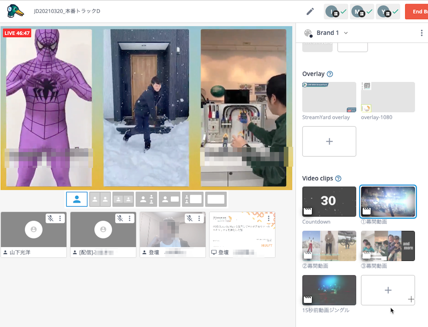Play the ③幕間動画 video clip
This screenshot has height=327, width=428.
(x=388, y=246)
